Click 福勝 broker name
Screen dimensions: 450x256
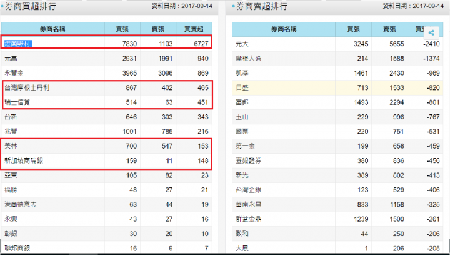(x=11, y=190)
